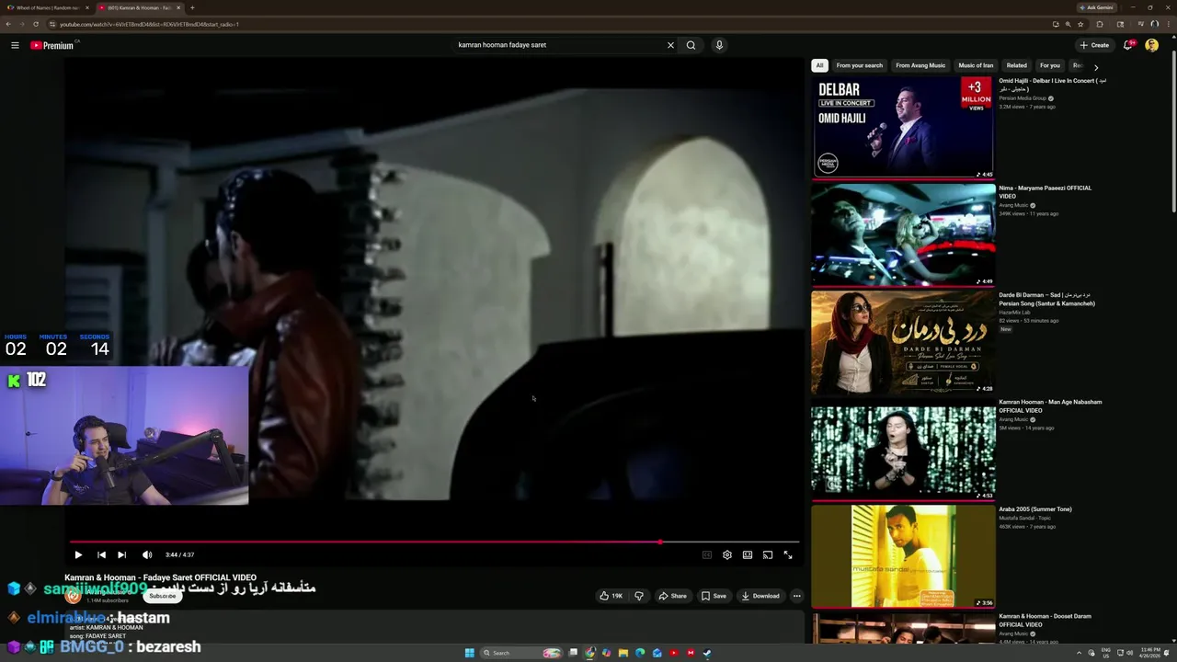Screen dimensions: 1177x662
Task: Show more filter chips with the arrow
Action: tap(1096, 67)
